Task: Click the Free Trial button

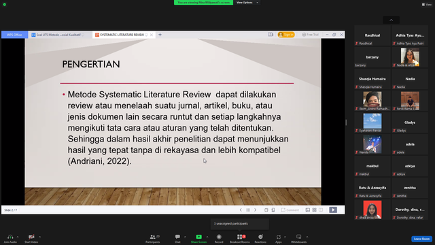Action: pos(311,35)
